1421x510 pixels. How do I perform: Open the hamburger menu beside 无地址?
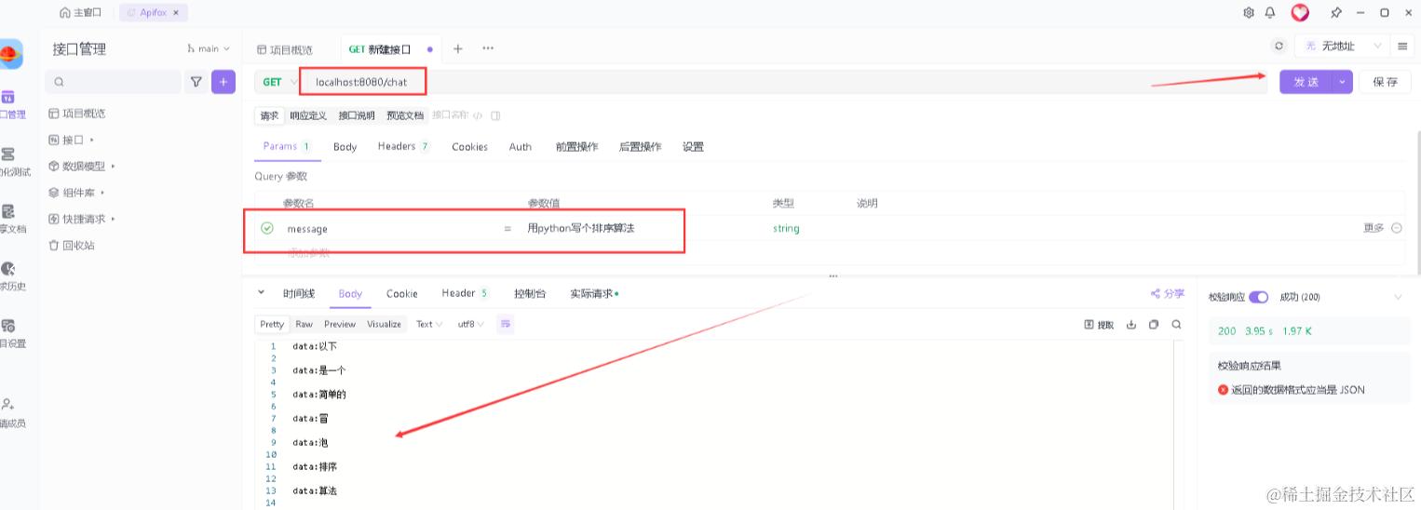click(1402, 46)
